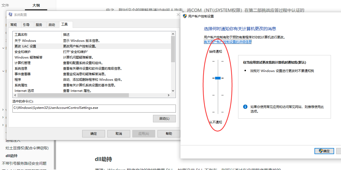Select the Internet 选项 tool row
The image size is (341, 170).
[92, 91]
